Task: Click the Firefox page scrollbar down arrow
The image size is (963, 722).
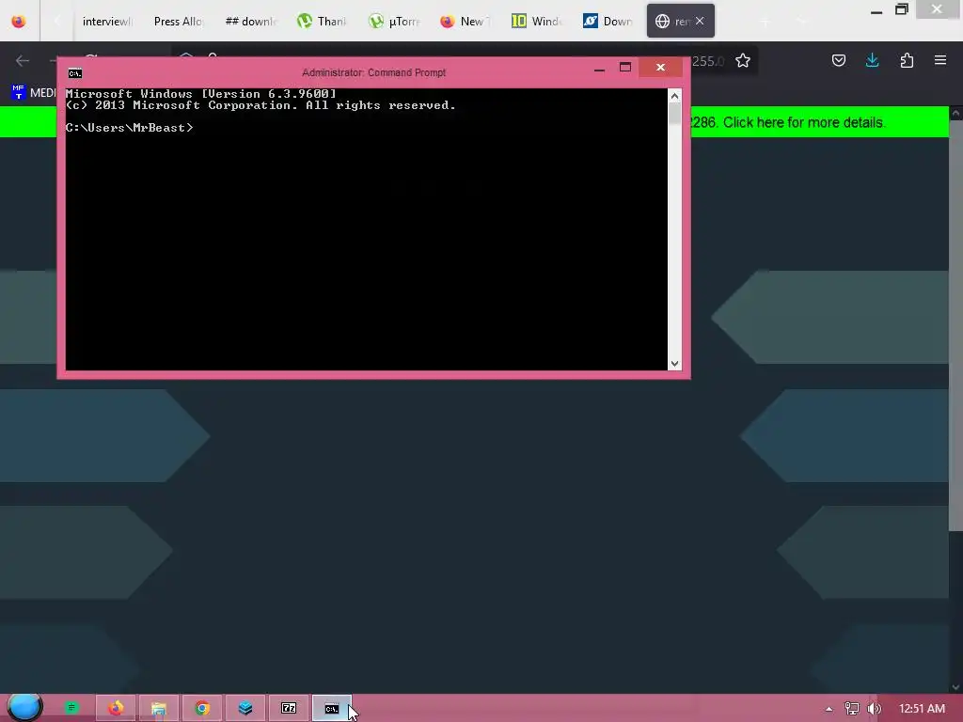Action: (955, 687)
